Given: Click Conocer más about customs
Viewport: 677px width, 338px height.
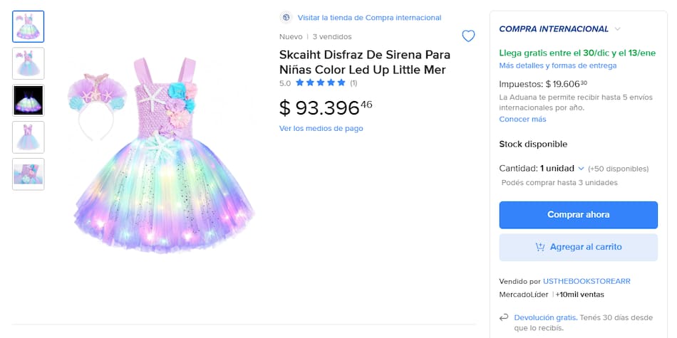Looking at the screenshot, I should tap(522, 119).
